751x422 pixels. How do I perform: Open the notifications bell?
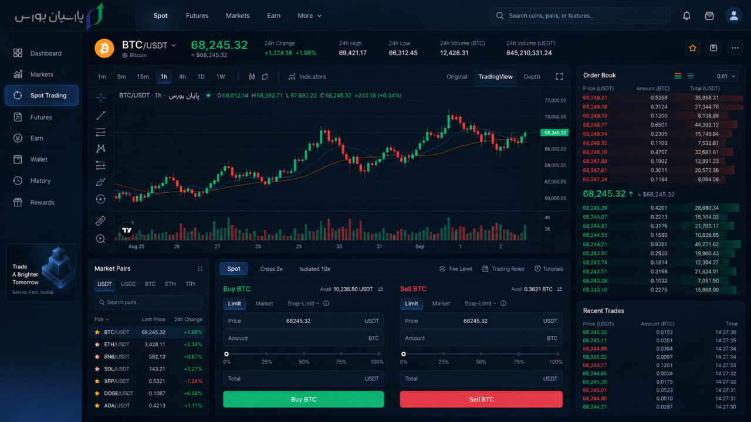coord(686,16)
